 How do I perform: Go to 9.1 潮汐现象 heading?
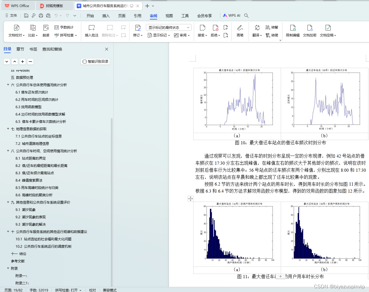click(x=26, y=210)
